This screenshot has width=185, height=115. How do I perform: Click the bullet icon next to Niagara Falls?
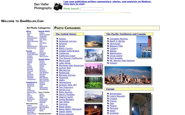tap(108, 46)
